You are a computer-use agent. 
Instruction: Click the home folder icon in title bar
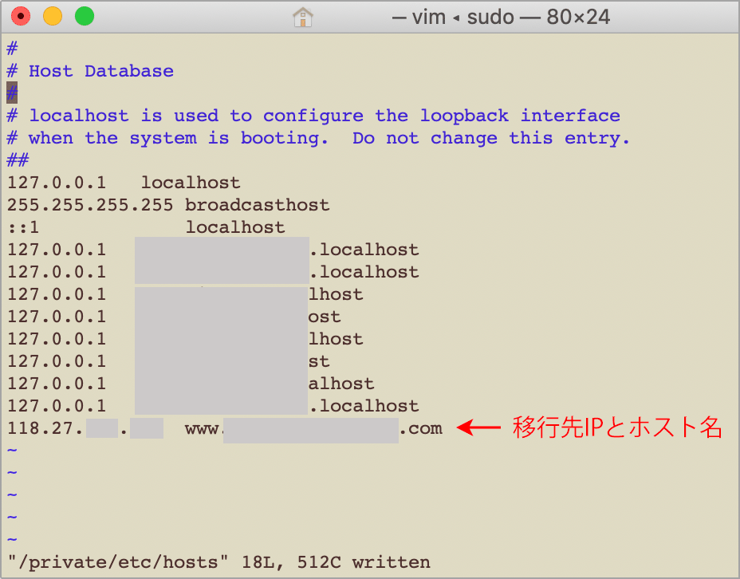coord(303,16)
